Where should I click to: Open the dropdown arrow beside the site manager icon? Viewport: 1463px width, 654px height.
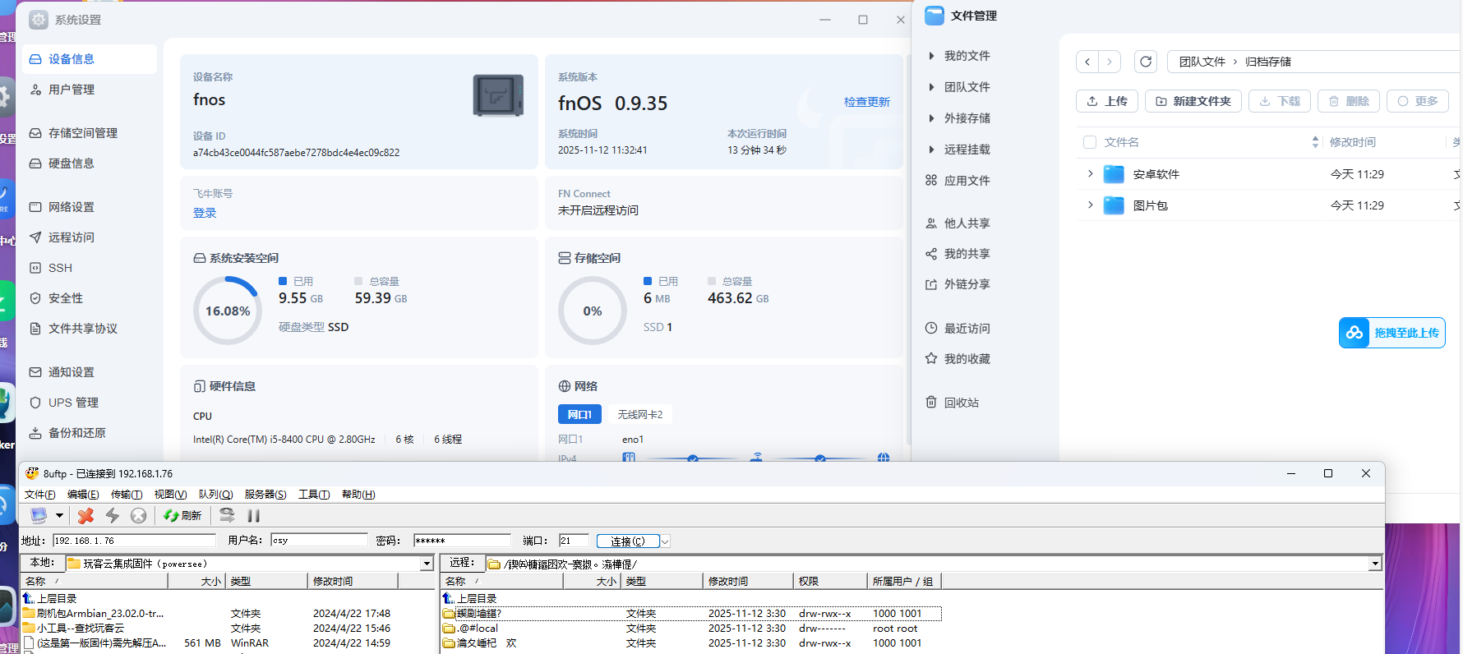click(x=59, y=515)
